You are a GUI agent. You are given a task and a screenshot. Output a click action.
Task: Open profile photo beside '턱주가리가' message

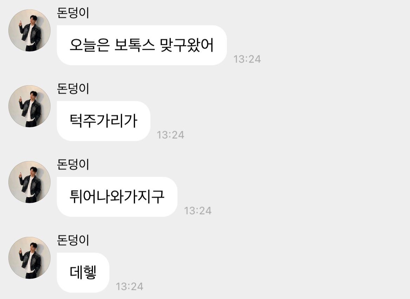point(29,106)
